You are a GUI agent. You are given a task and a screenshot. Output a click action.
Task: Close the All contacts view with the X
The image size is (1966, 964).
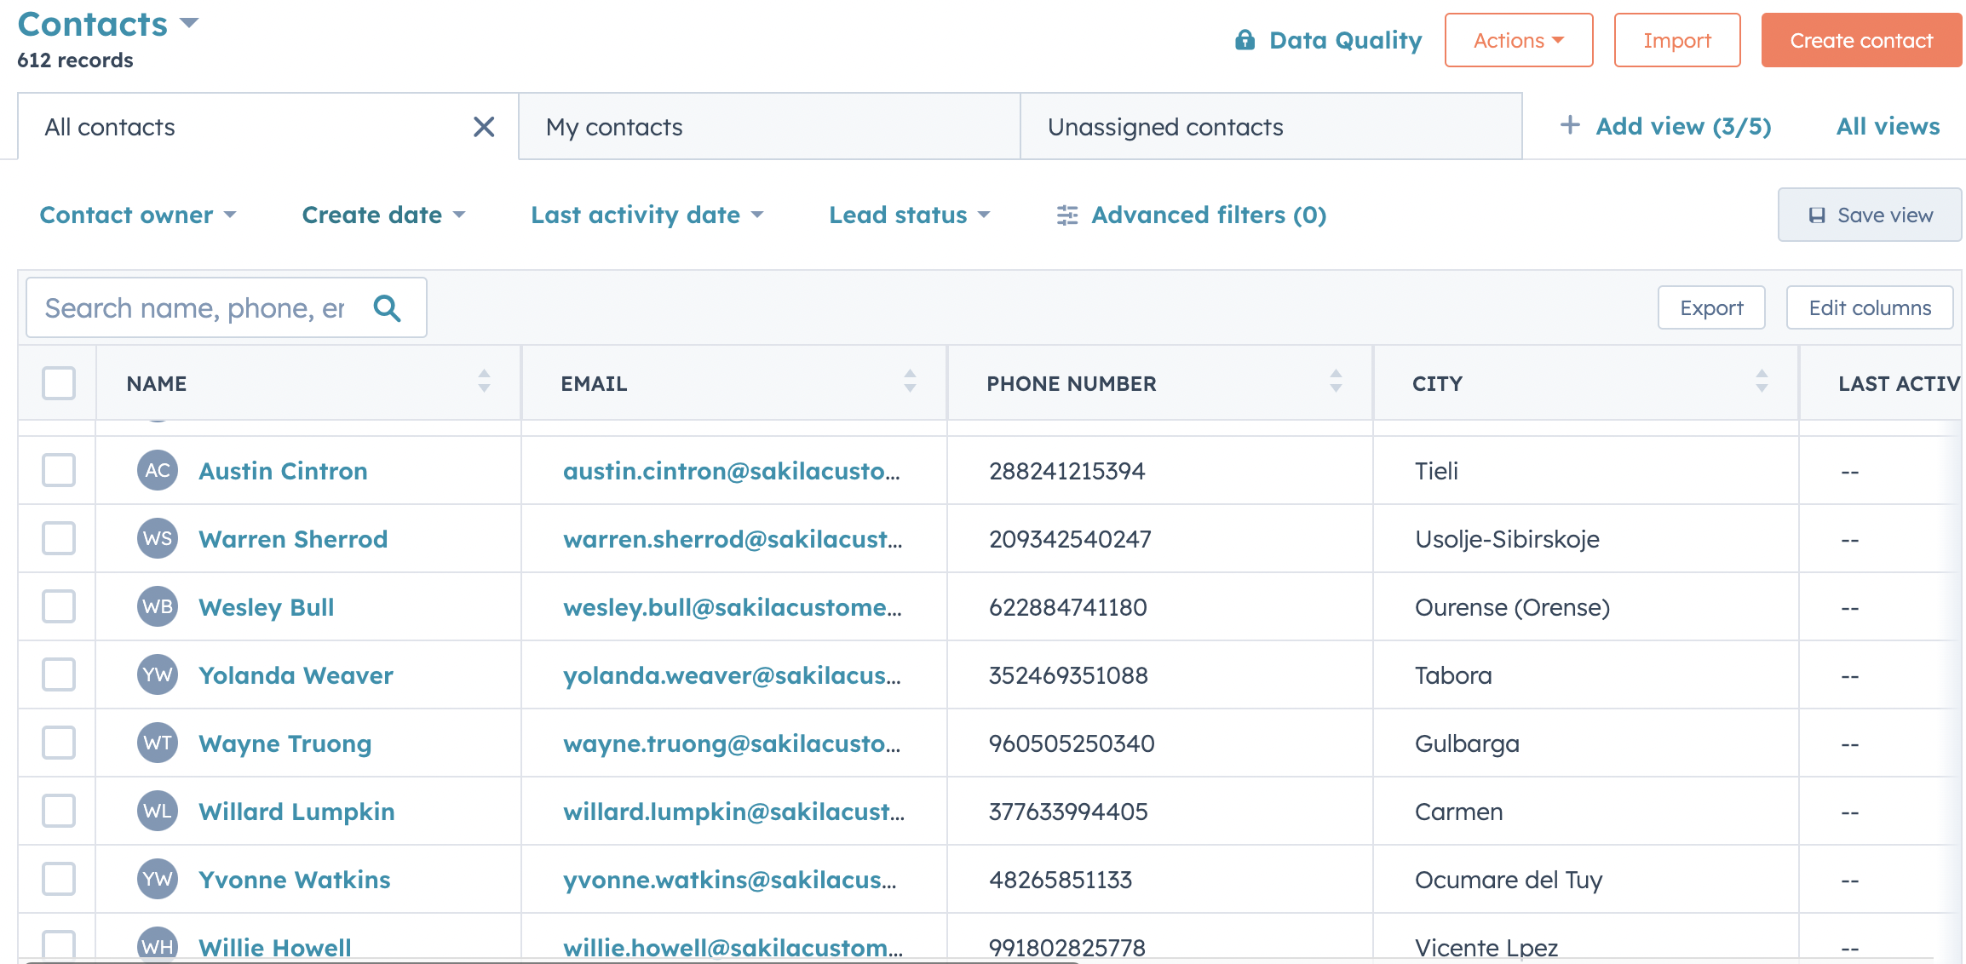click(x=484, y=126)
